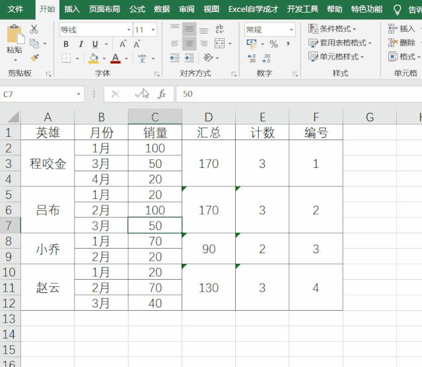
Task: Click the Cut scissors icon
Action: [x=34, y=30]
